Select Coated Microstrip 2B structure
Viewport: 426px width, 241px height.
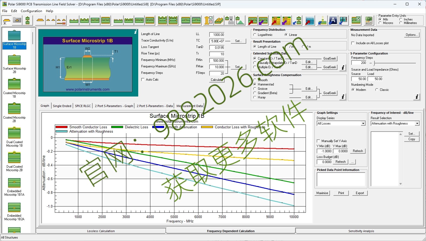[15, 113]
